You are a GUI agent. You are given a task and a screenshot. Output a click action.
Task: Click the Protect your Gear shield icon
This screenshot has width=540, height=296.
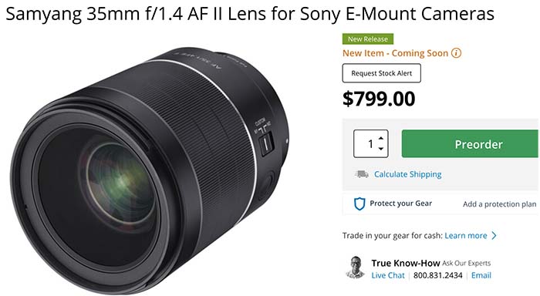[359, 203]
